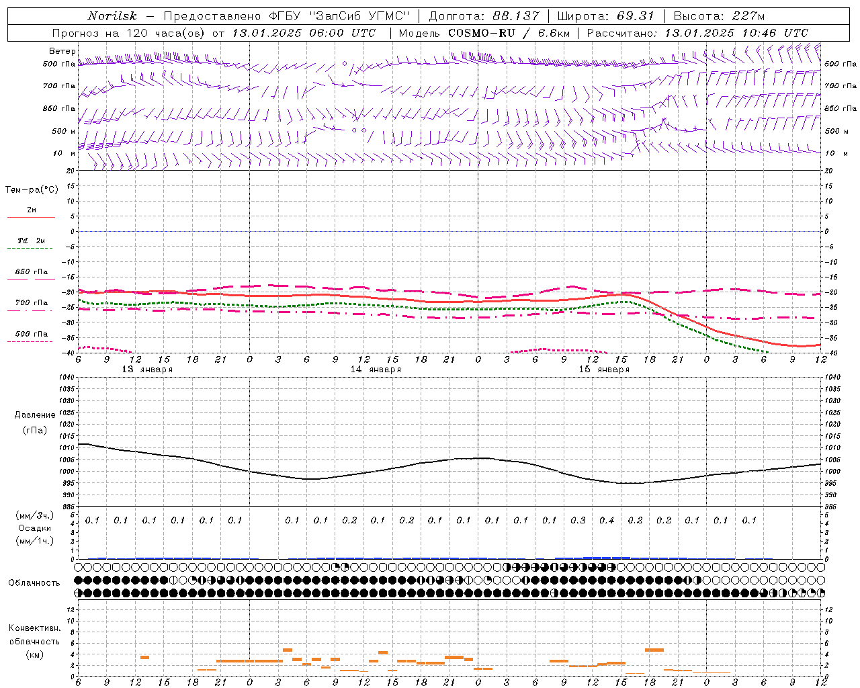Click the "Td 2м" dew point legend entry

pyautogui.click(x=31, y=241)
